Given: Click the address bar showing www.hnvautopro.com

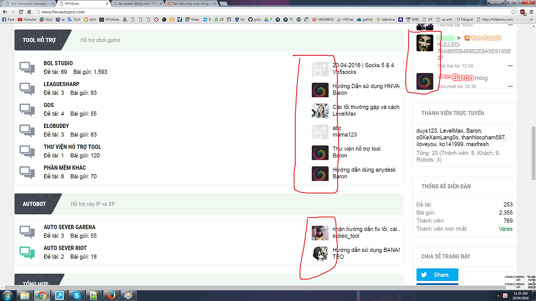Looking at the screenshot, I should [x=179, y=12].
